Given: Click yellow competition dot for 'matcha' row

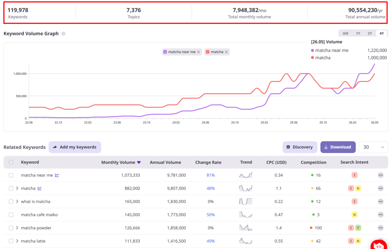Looking at the screenshot, I should pos(312,188).
